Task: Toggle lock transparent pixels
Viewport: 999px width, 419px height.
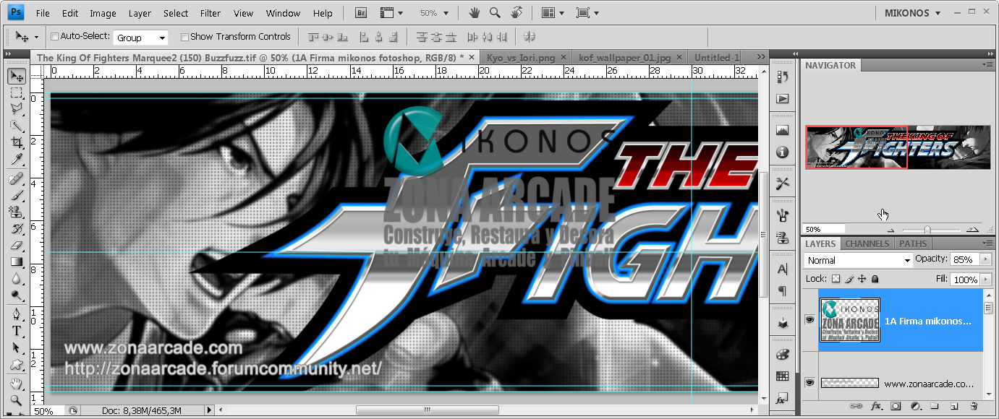Action: click(x=836, y=279)
